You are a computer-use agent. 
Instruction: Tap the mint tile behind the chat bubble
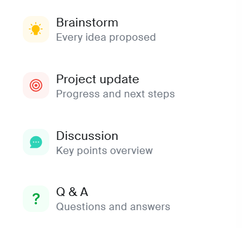point(36,142)
